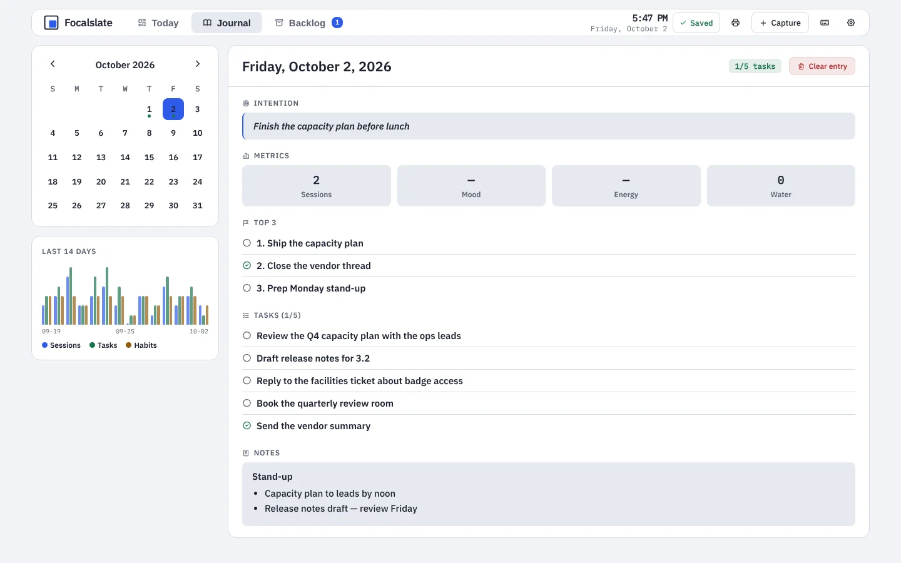Click 'Release notes draft — review Friday' note
This screenshot has height=563, width=901.
point(341,509)
